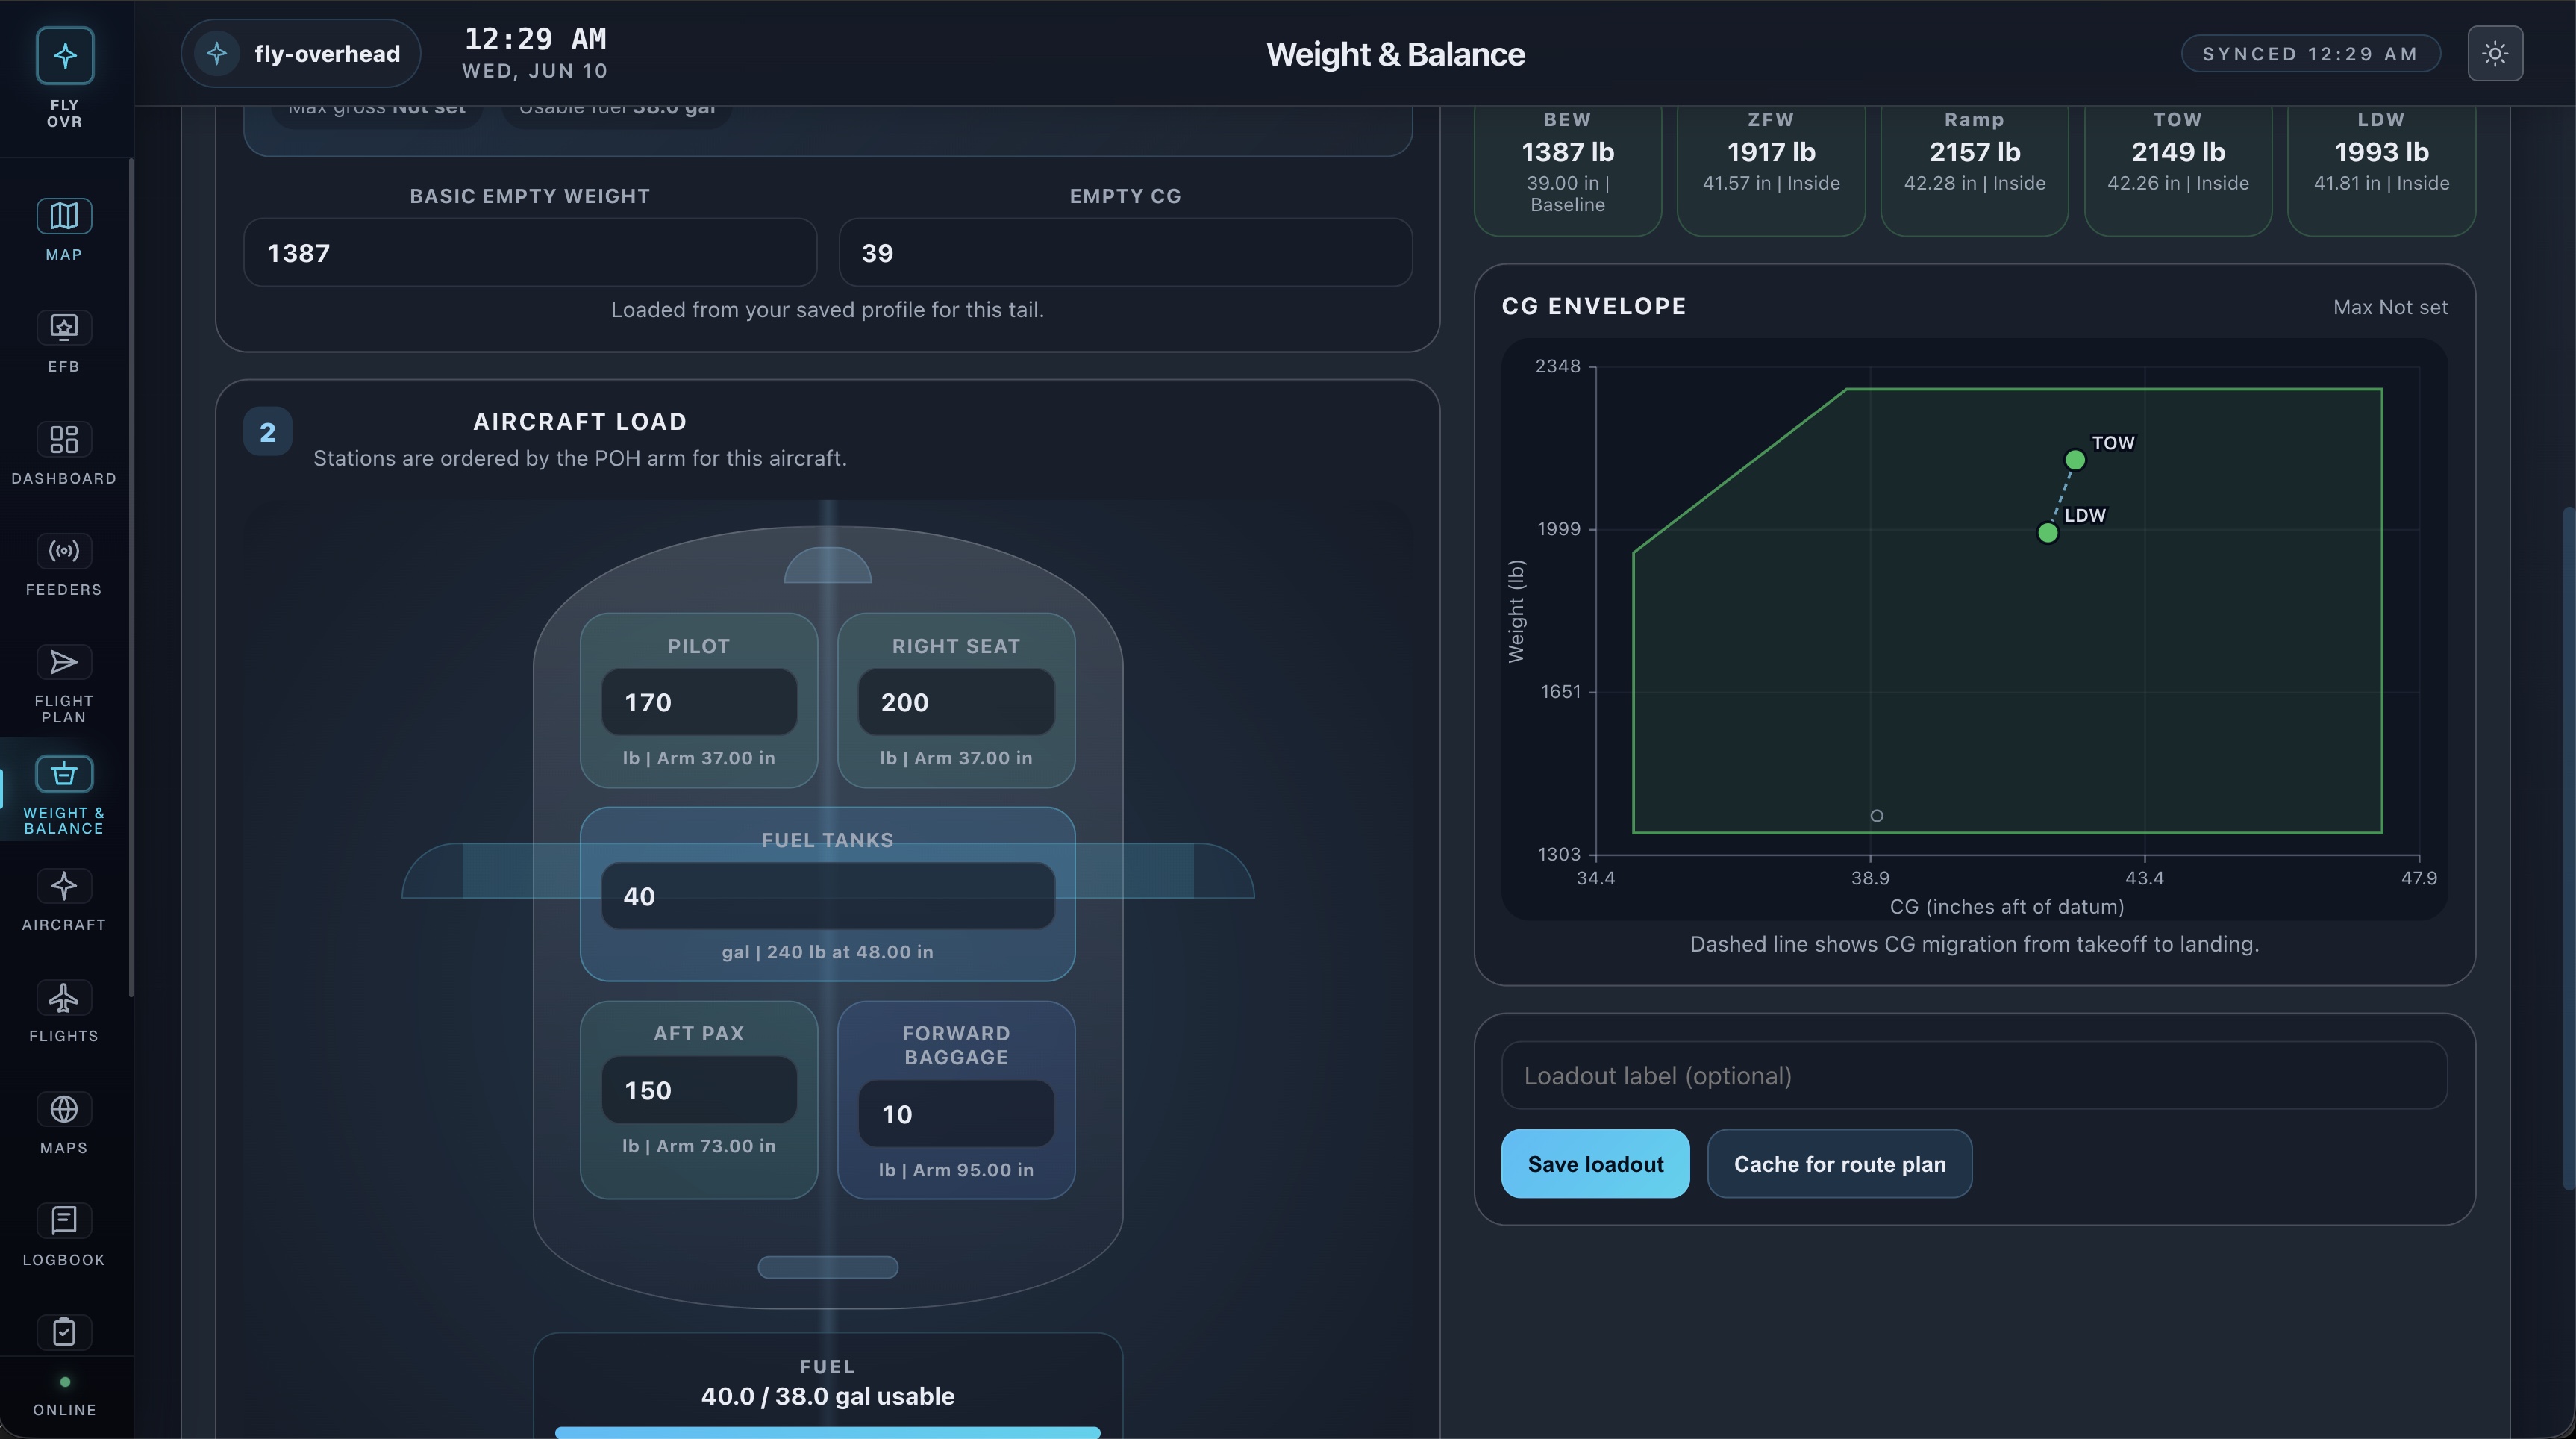Viewport: 2576px width, 1439px height.
Task: Click the Synced 12:29 AM status badge
Action: (x=2310, y=53)
